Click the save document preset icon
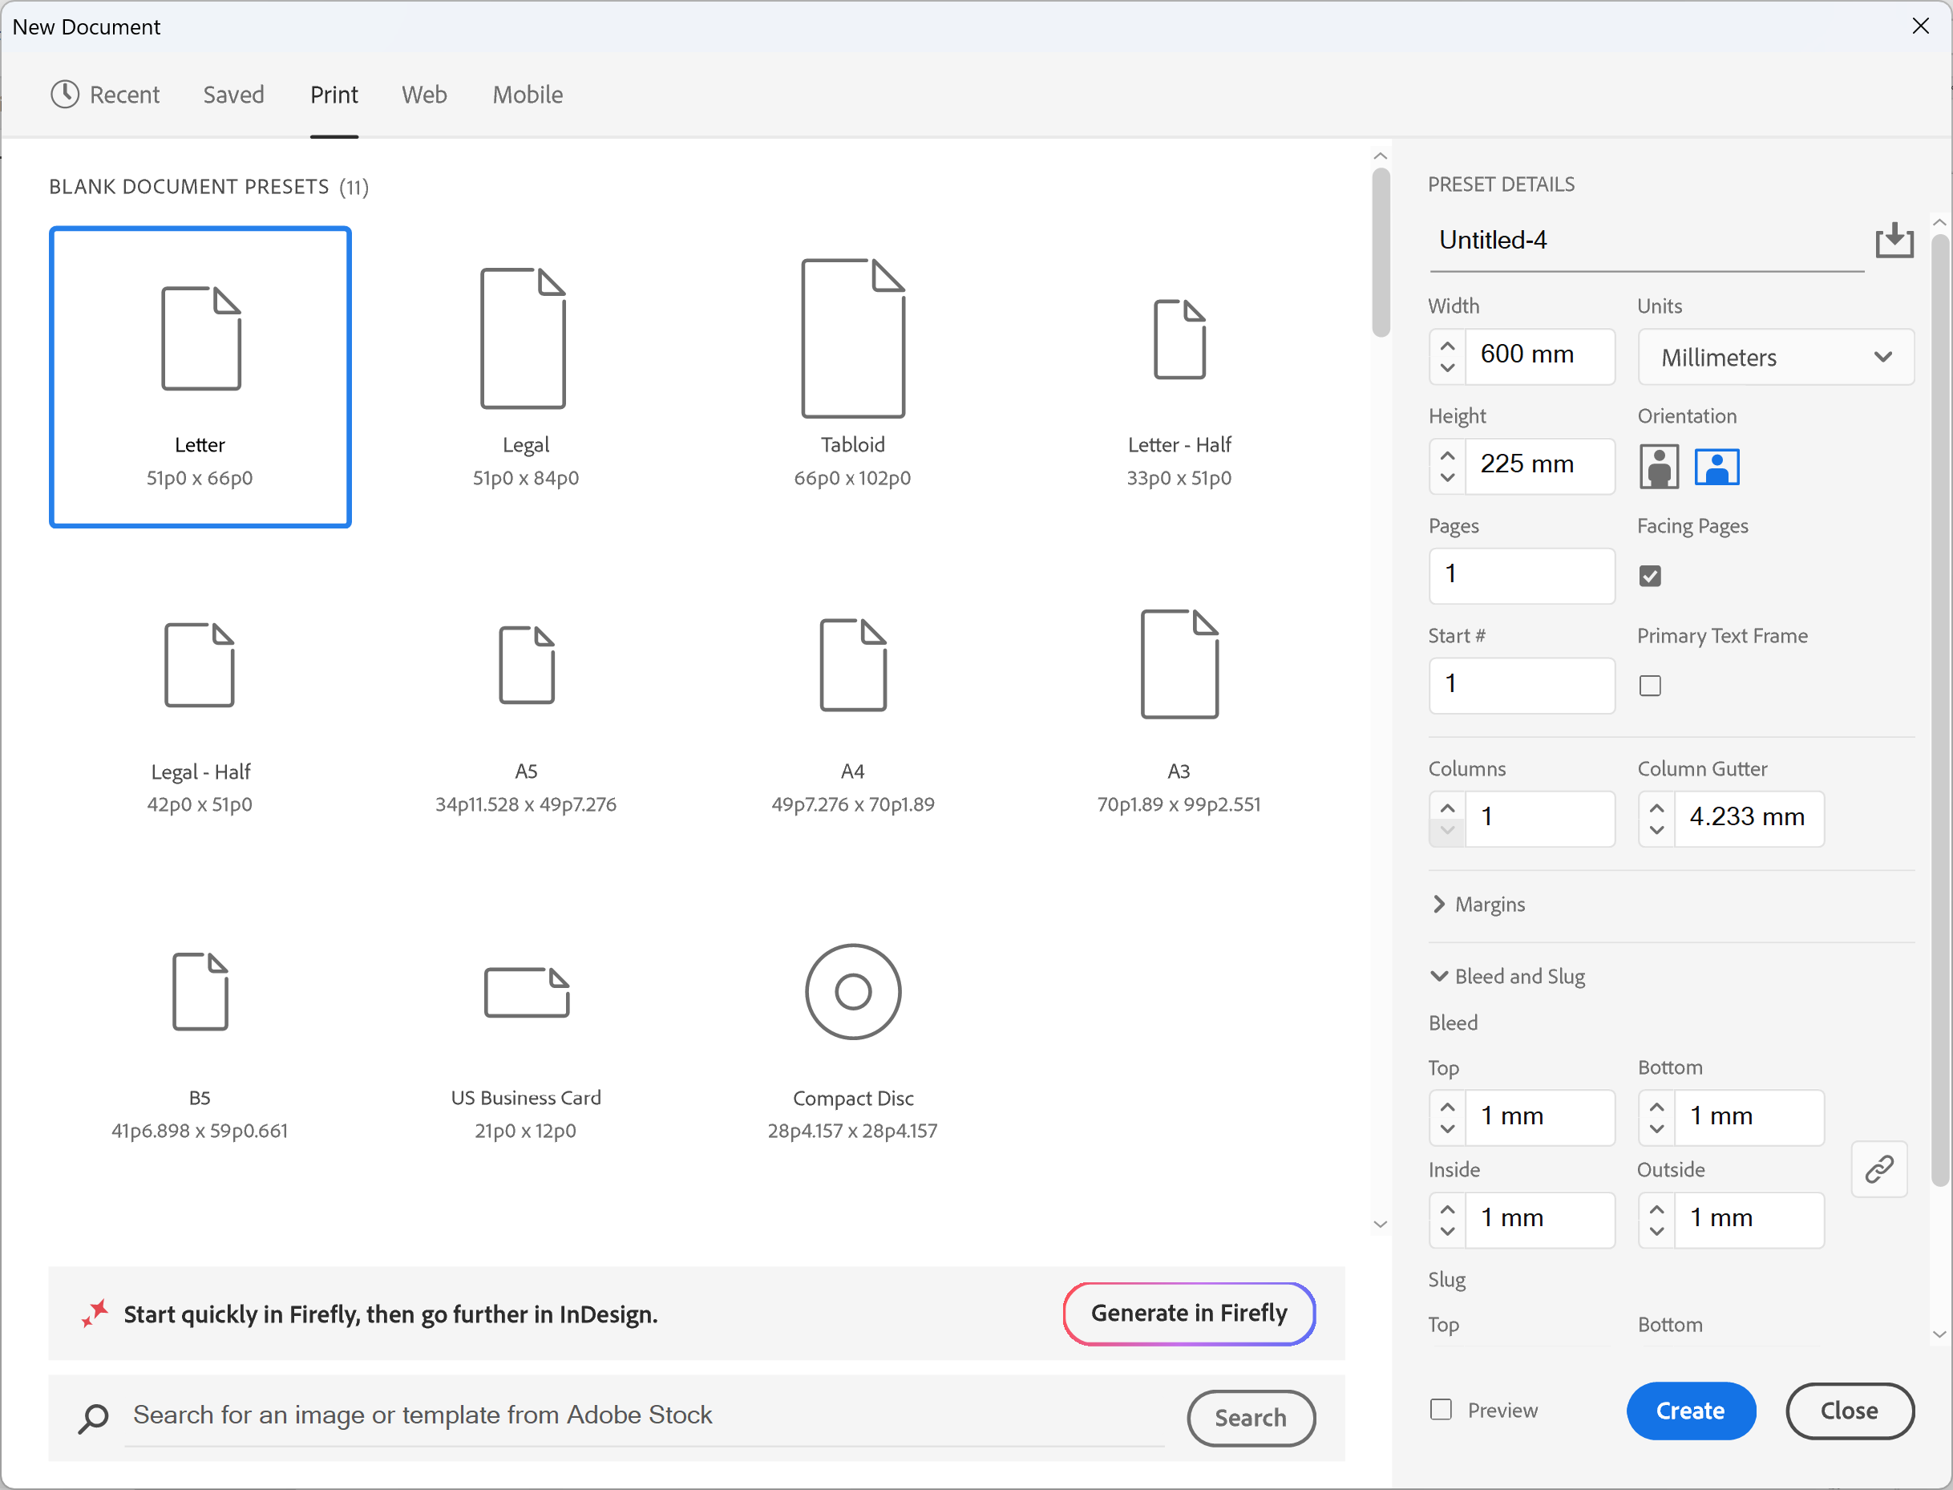This screenshot has height=1490, width=1953. 1894,241
